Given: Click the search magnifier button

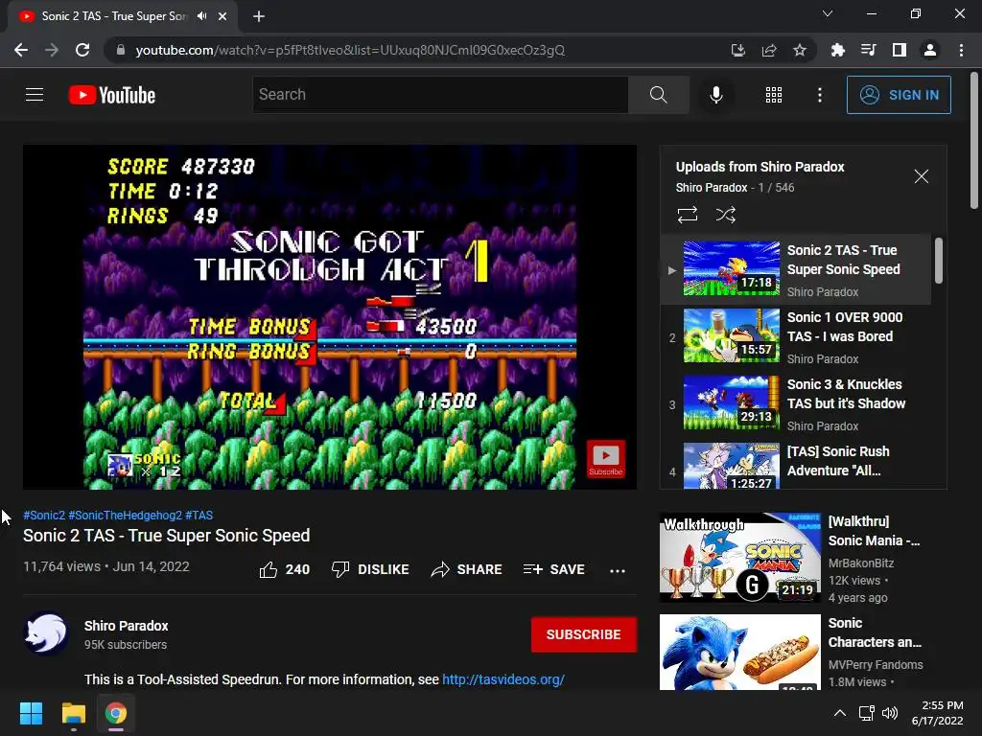Looking at the screenshot, I should [658, 95].
